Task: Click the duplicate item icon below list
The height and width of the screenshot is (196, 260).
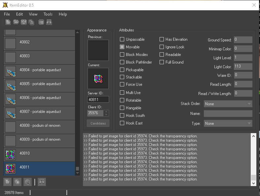Action: 17,182
